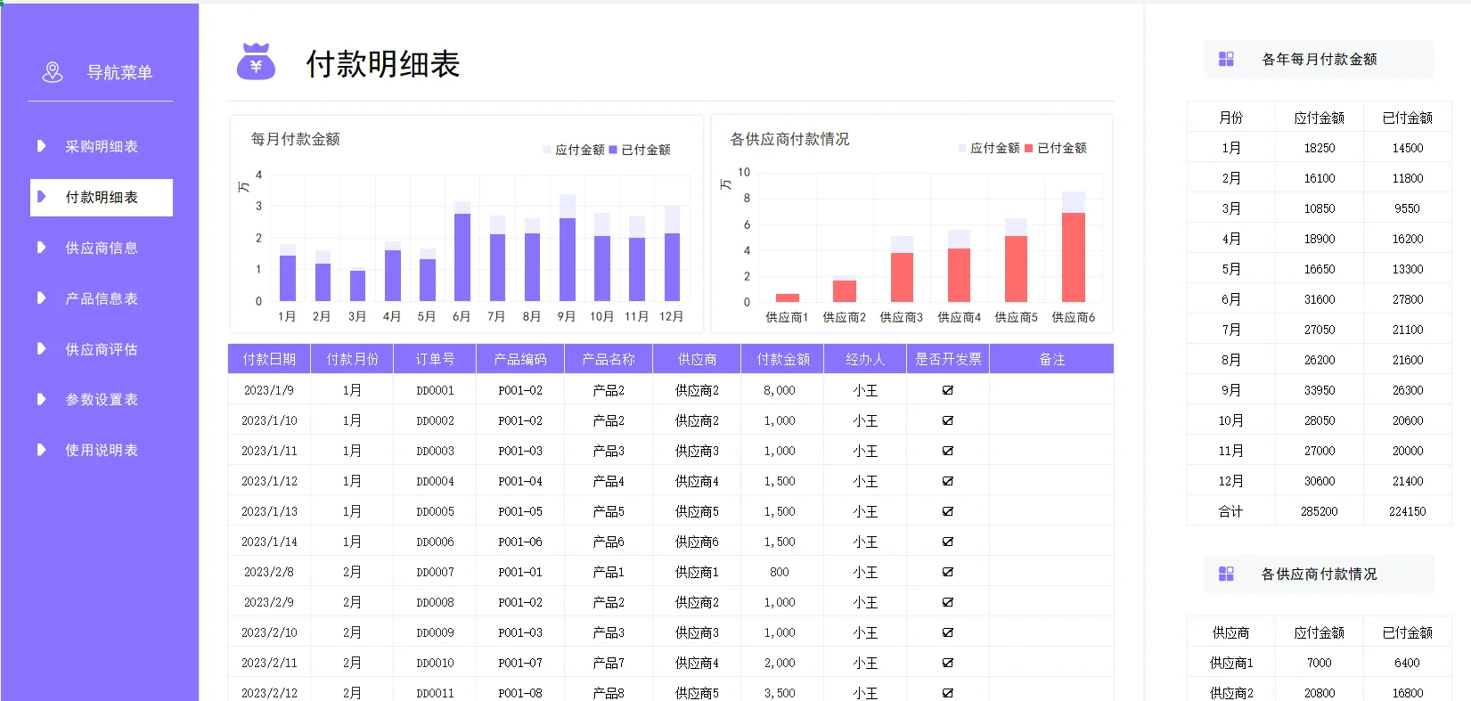The width and height of the screenshot is (1471, 701).
Task: Toggle invoice checkbox for order DD0006
Action: 948,542
